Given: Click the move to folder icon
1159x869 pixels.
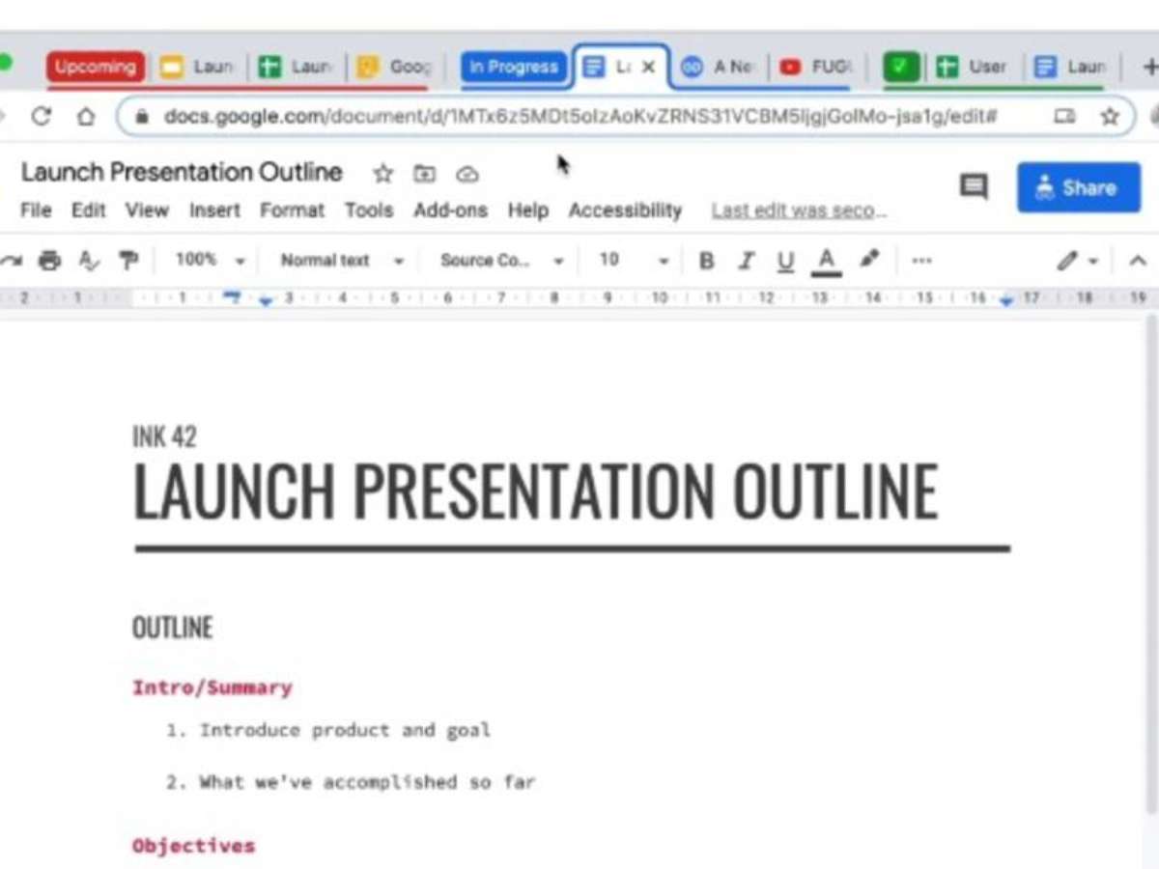Looking at the screenshot, I should tap(425, 174).
